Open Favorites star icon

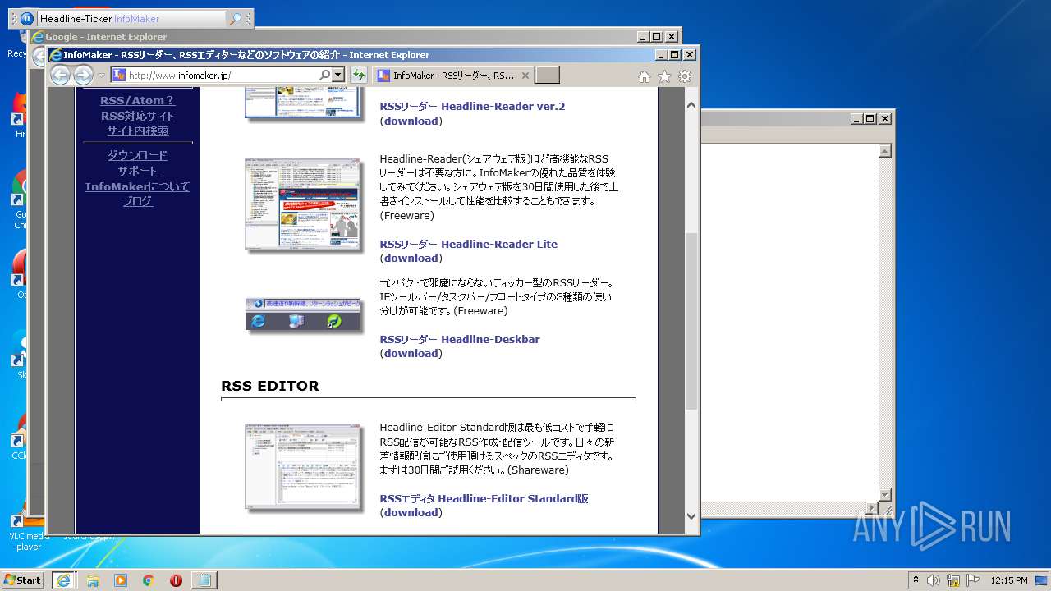click(x=664, y=76)
